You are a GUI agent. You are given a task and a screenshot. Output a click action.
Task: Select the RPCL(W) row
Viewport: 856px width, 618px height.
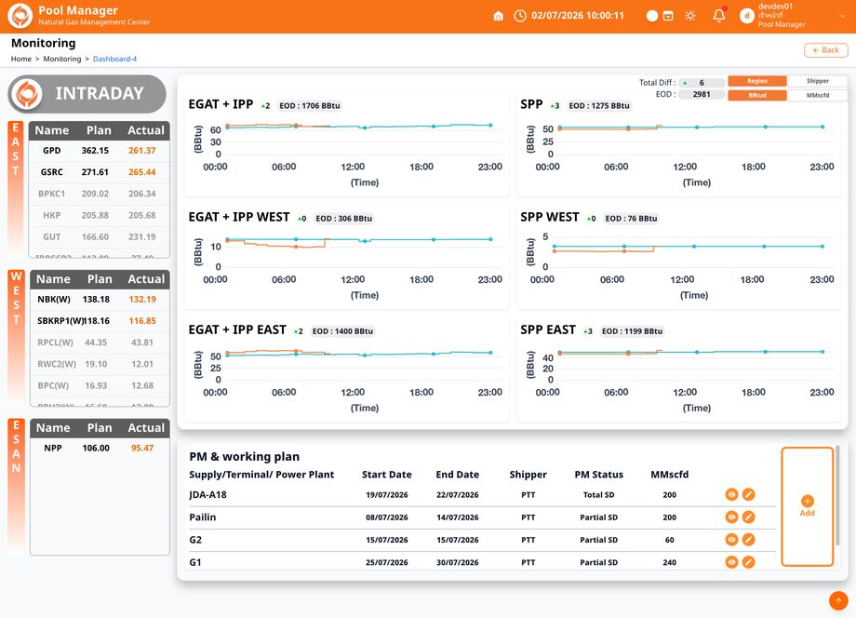(x=100, y=343)
